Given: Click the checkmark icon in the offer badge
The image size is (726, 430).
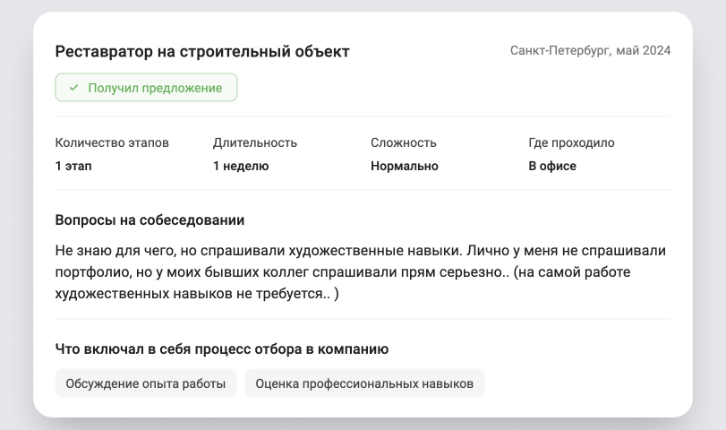Looking at the screenshot, I should point(73,88).
